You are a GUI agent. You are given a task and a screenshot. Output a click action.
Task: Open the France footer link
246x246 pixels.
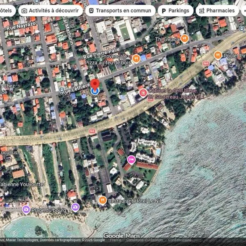click(116, 240)
